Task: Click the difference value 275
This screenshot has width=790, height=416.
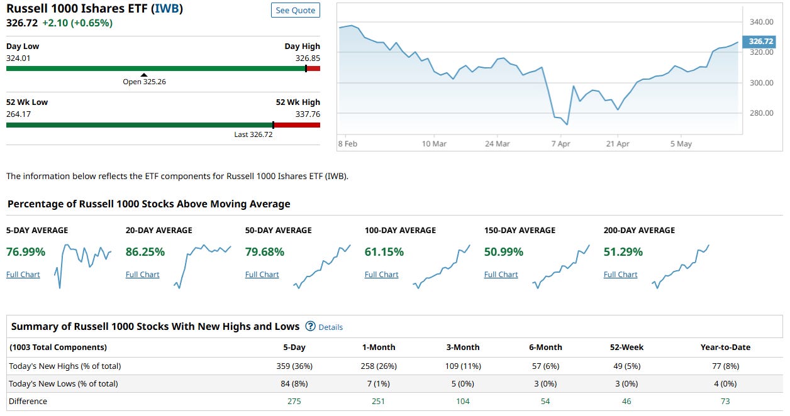Action: [294, 402]
